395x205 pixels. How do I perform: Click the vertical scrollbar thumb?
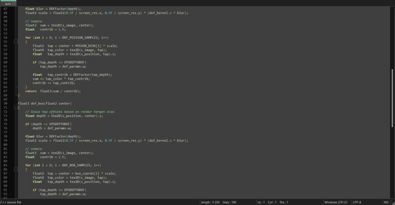(x=392, y=98)
